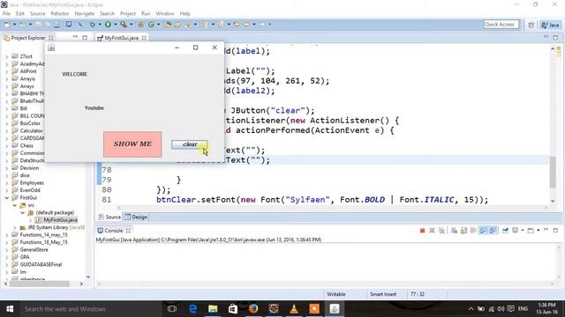Click Remove Launch gray X in console
Viewport: 565px width, 317px height.
pos(432,231)
